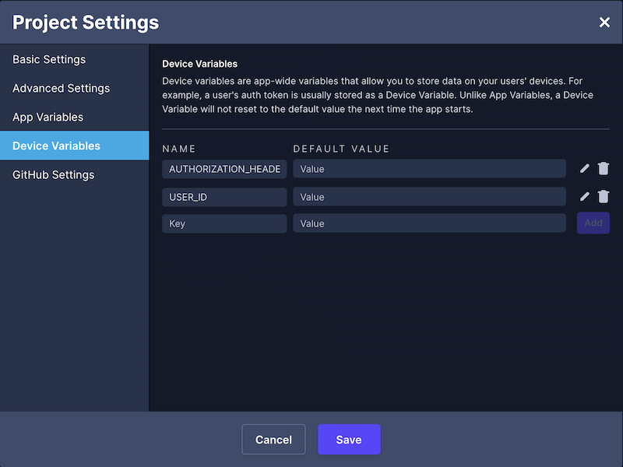Click the Add button for new variable

[x=593, y=223]
